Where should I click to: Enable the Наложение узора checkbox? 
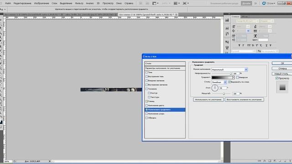coord(146,113)
